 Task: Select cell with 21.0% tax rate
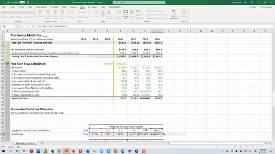95,134
